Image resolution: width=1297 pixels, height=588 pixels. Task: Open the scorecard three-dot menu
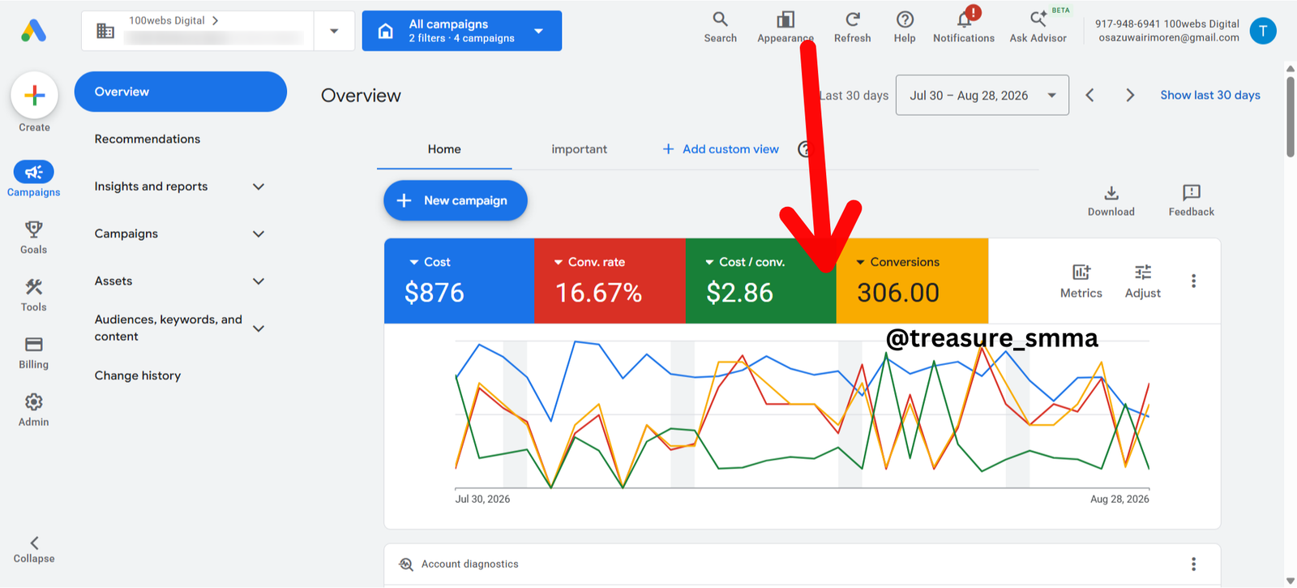click(x=1193, y=281)
